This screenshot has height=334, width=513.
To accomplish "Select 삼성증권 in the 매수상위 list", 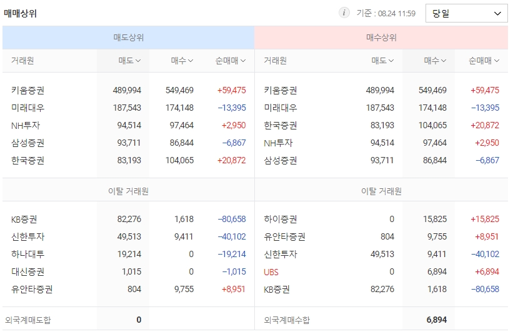I will (x=281, y=161).
